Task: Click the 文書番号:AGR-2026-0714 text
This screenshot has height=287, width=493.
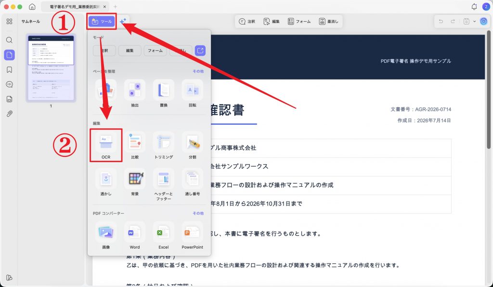Action: 421,109
